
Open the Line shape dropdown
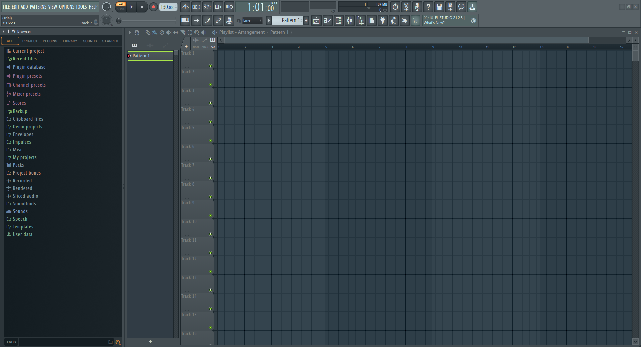(252, 20)
